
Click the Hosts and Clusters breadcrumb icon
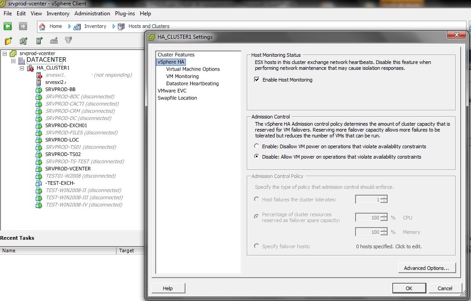121,27
